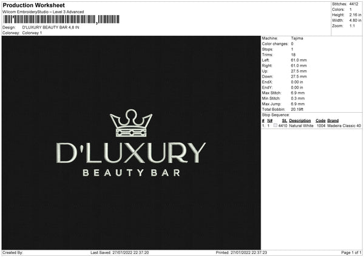Click the Stops value 1
The height and width of the screenshot is (257, 364).
(x=292, y=49)
